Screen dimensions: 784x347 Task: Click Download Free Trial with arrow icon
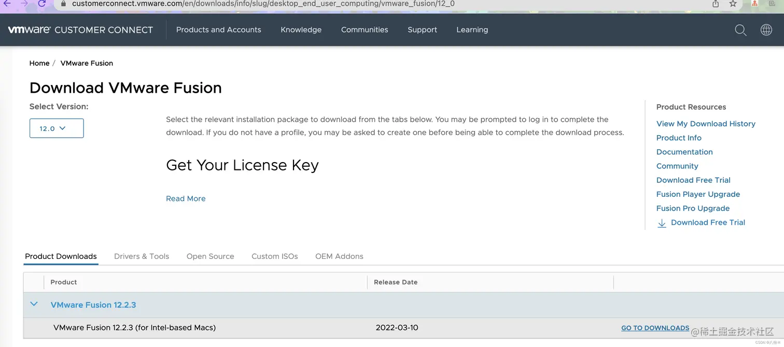point(708,223)
